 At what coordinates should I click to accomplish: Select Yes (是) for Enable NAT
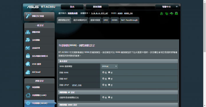[x=103, y=79]
